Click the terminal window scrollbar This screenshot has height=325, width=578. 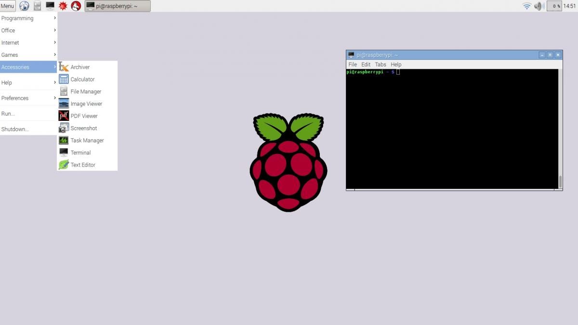[559, 183]
